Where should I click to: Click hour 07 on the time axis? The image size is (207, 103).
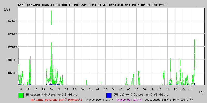click(x=137, y=89)
